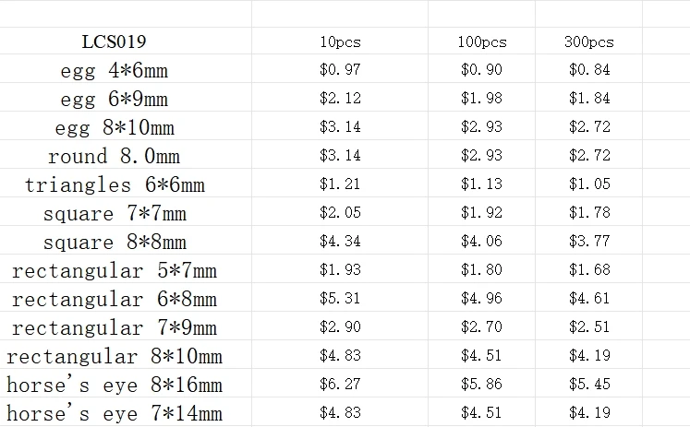Select the 300pcs column header cell
This screenshot has height=427, width=690.
coord(588,42)
